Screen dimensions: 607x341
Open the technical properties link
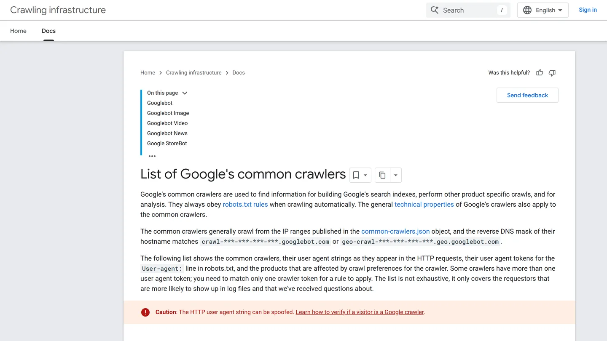pyautogui.click(x=424, y=205)
